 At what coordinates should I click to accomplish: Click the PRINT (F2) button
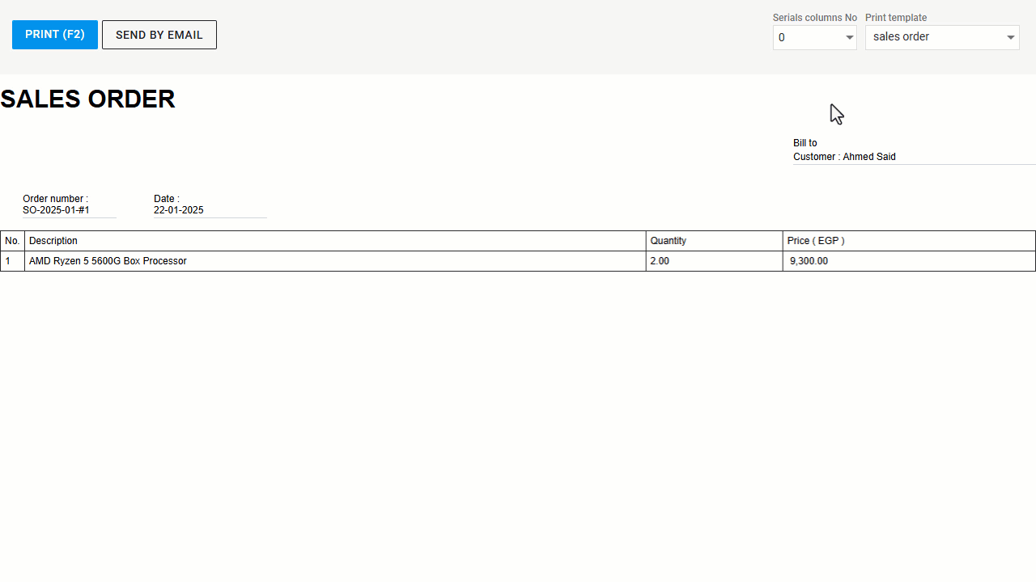(55, 35)
